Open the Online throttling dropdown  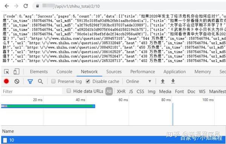point(139,81)
